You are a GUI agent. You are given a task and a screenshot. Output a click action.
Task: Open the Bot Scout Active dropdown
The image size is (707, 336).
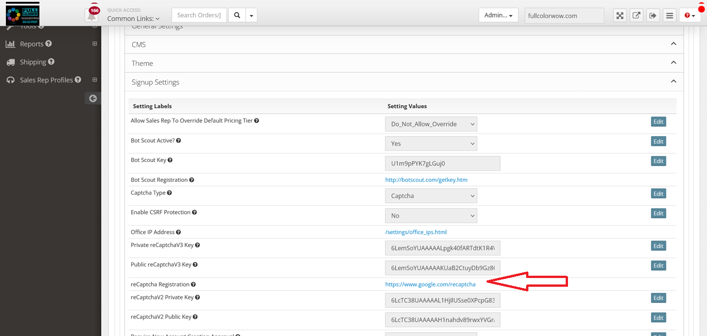point(431,144)
